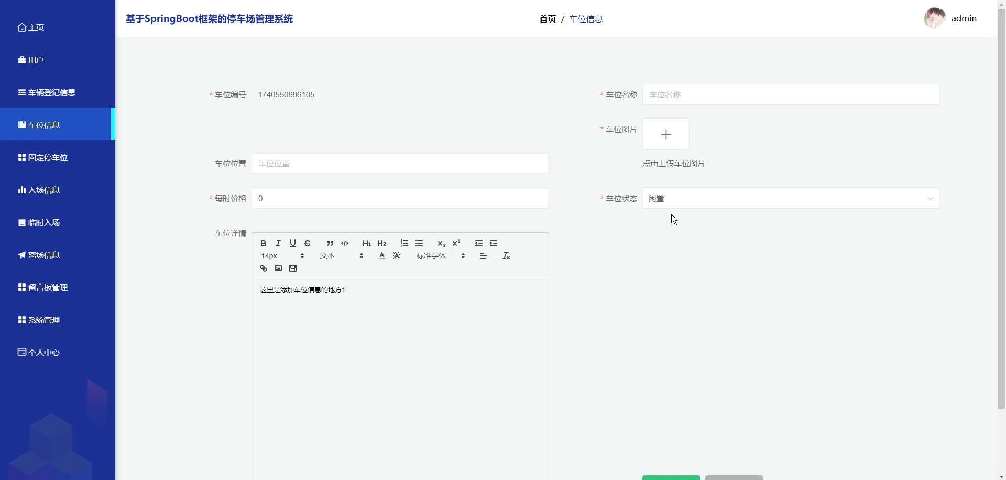Toggle italic text formatting
The width and height of the screenshot is (1006, 480).
pyautogui.click(x=278, y=243)
